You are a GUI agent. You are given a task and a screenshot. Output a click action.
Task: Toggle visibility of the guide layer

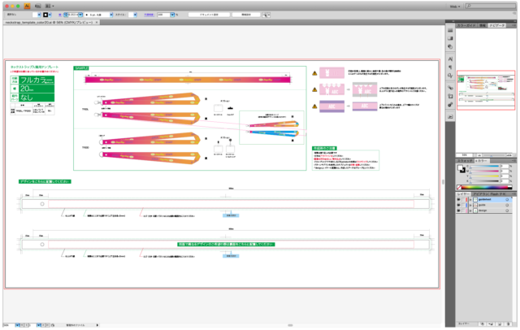[x=458, y=206]
